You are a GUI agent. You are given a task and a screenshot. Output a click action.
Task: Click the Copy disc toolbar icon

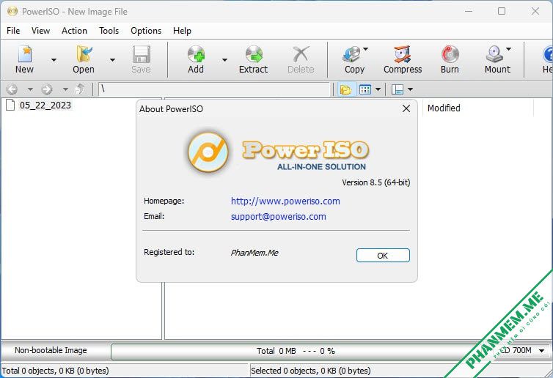(x=351, y=55)
